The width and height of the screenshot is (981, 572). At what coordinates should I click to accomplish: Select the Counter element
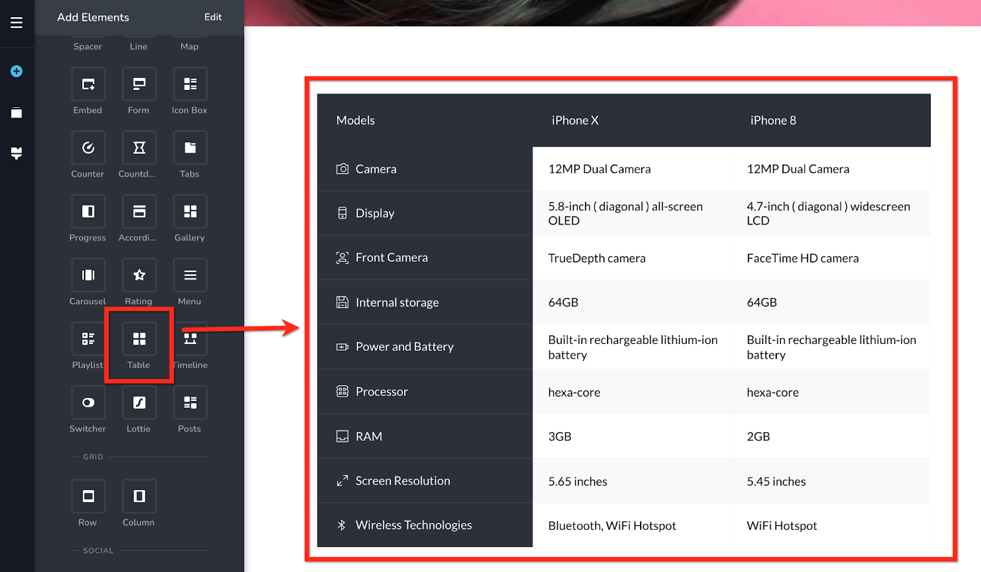[x=88, y=148]
